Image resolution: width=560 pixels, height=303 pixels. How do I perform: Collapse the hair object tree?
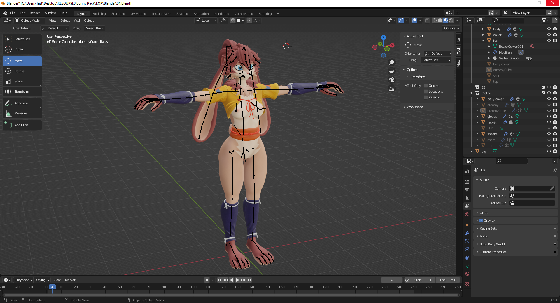coord(483,41)
